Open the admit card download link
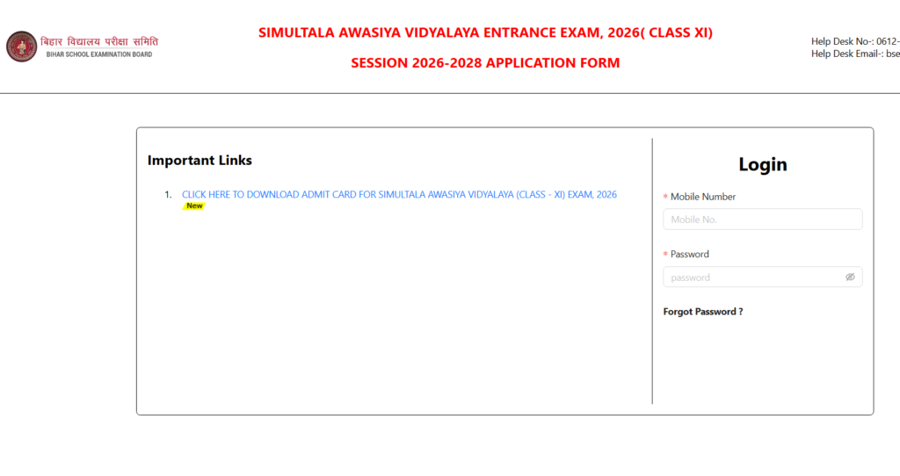 [400, 194]
